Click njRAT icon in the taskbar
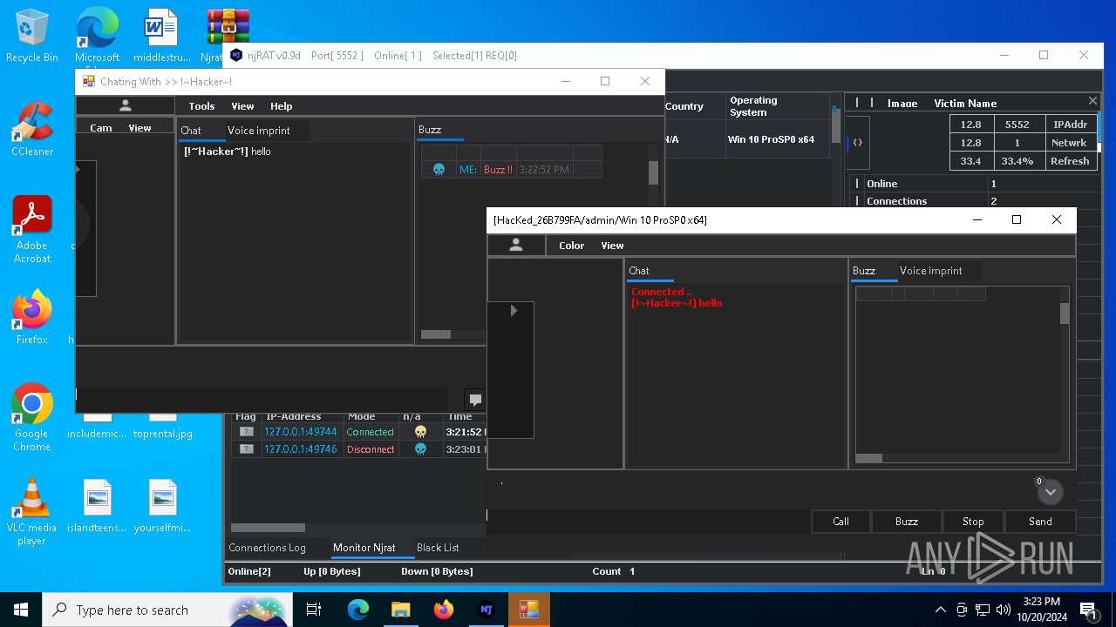This screenshot has width=1116, height=627. click(x=487, y=610)
